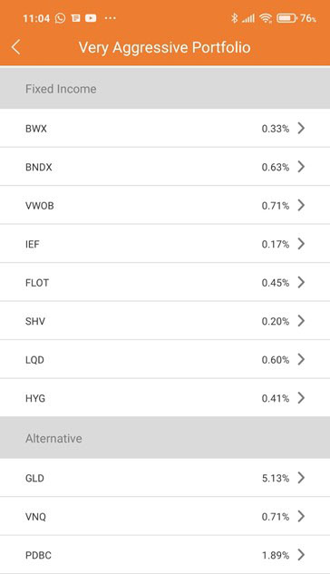
Task: Open the WhatsApp notification icon
Action: click(60, 18)
